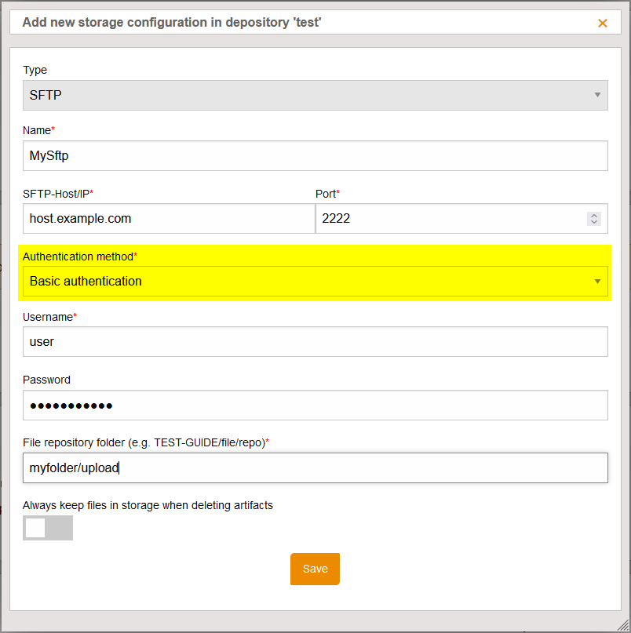Click the masked Password field
Image resolution: width=631 pixels, height=633 pixels.
pyautogui.click(x=314, y=405)
